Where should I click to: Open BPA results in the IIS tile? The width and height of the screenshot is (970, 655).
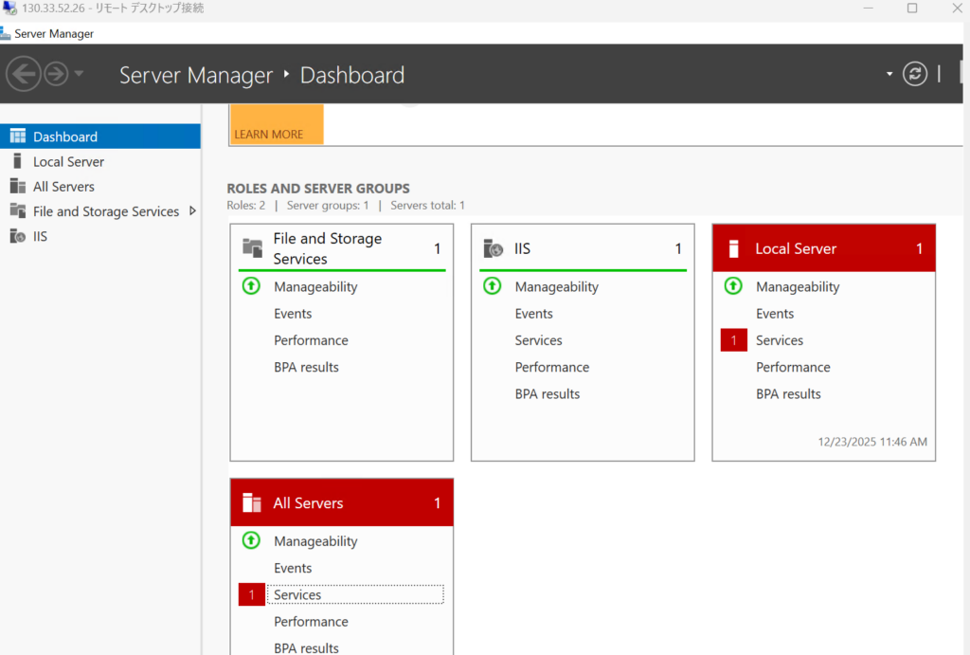point(548,394)
